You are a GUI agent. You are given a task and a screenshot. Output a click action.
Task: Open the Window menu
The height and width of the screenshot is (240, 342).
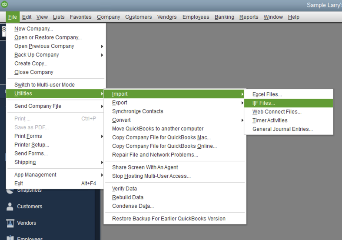tap(273, 17)
